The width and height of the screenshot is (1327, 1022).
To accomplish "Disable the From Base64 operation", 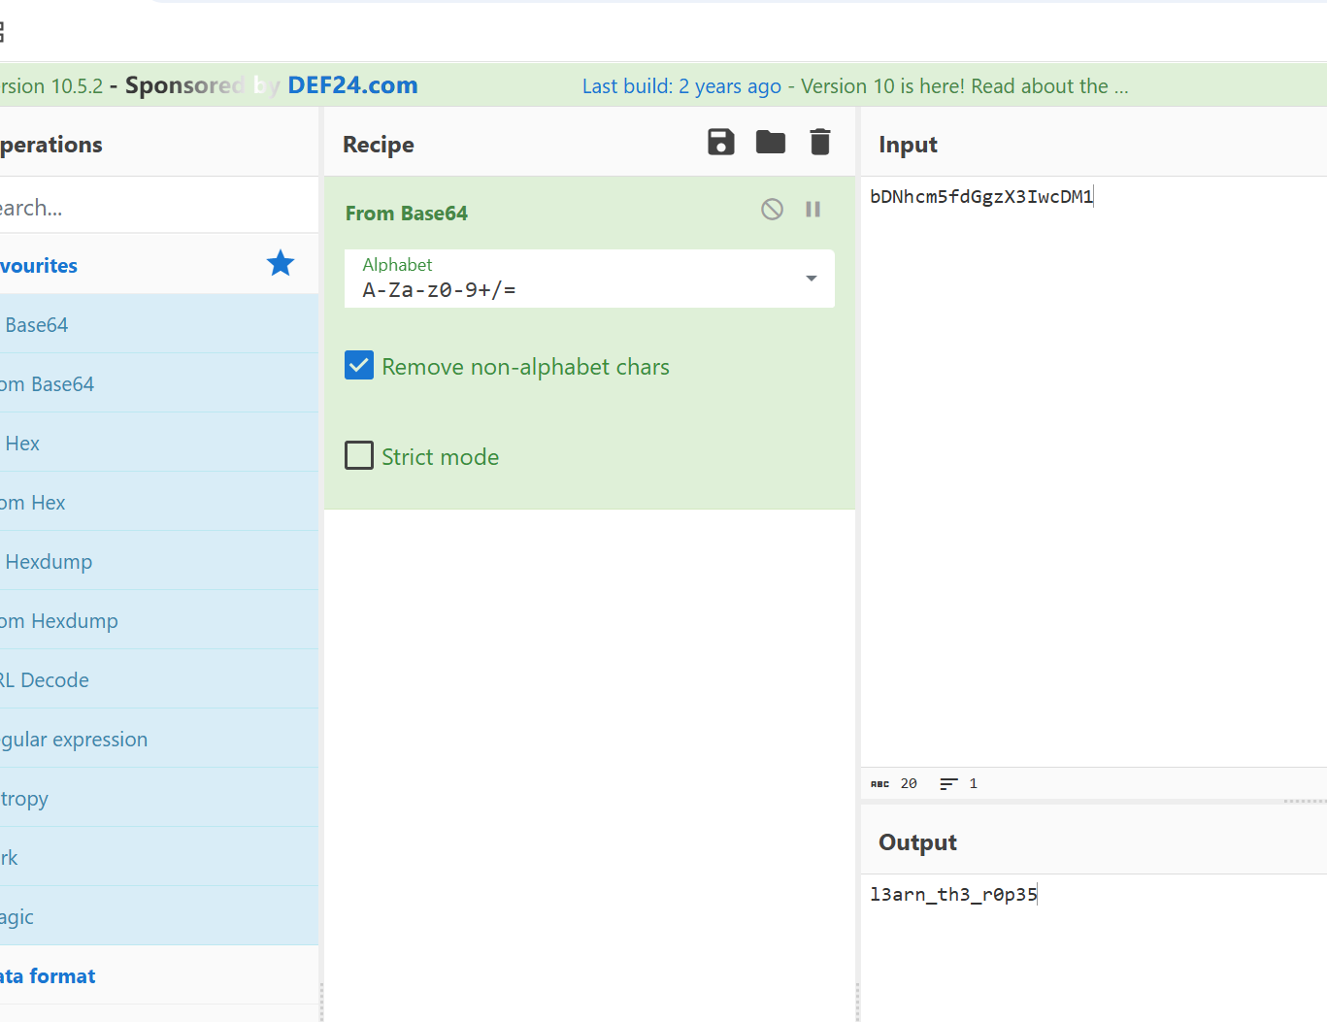I will (x=772, y=210).
